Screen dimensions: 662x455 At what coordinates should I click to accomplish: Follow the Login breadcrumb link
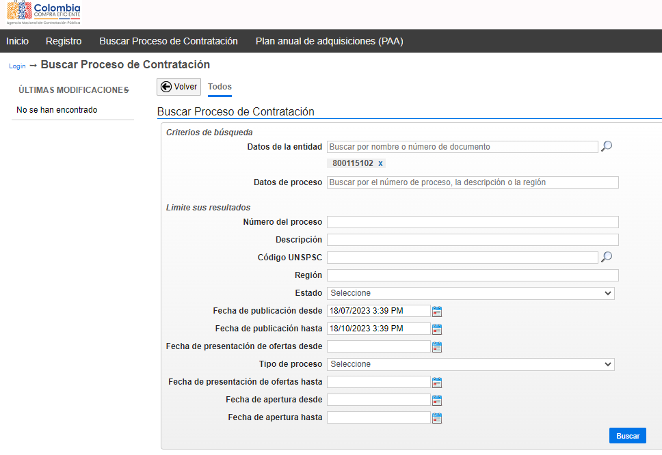pos(17,66)
